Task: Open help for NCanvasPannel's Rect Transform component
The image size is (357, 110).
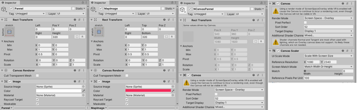Action: click(x=254, y=20)
